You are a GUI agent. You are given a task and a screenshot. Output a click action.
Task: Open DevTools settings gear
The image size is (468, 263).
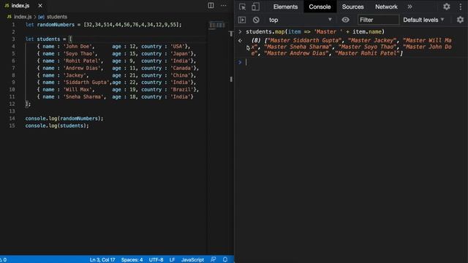[x=447, y=7]
